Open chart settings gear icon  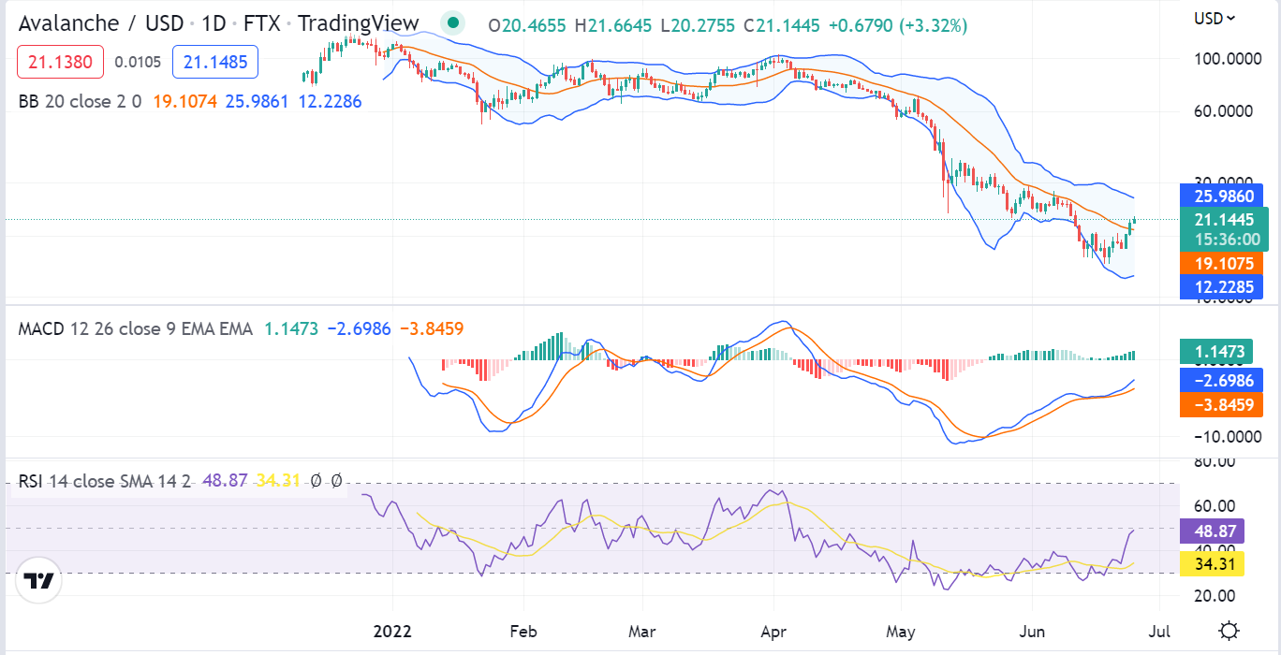pyautogui.click(x=1230, y=629)
